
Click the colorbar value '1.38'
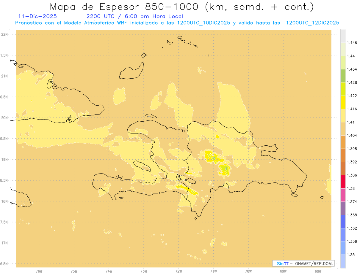tap(351, 188)
